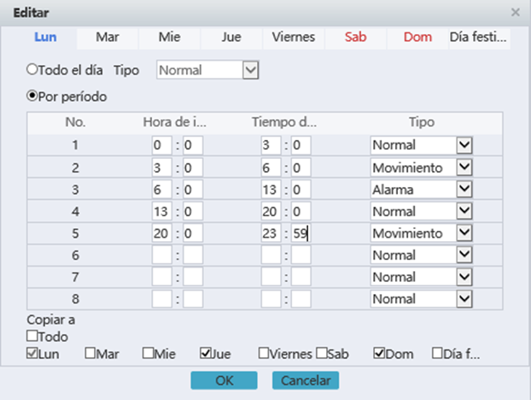
Task: Tick the Viernes copy checkbox
Action: [x=263, y=353]
